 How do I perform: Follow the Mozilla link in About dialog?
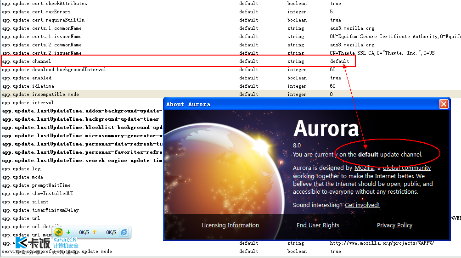pos(364,168)
